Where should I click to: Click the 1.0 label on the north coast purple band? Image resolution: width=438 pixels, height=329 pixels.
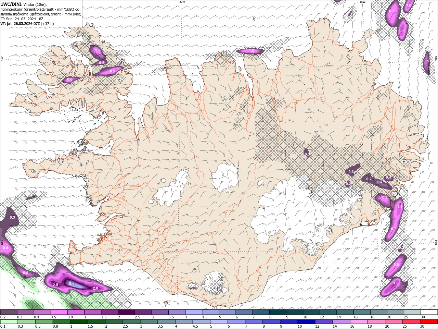[252, 51]
